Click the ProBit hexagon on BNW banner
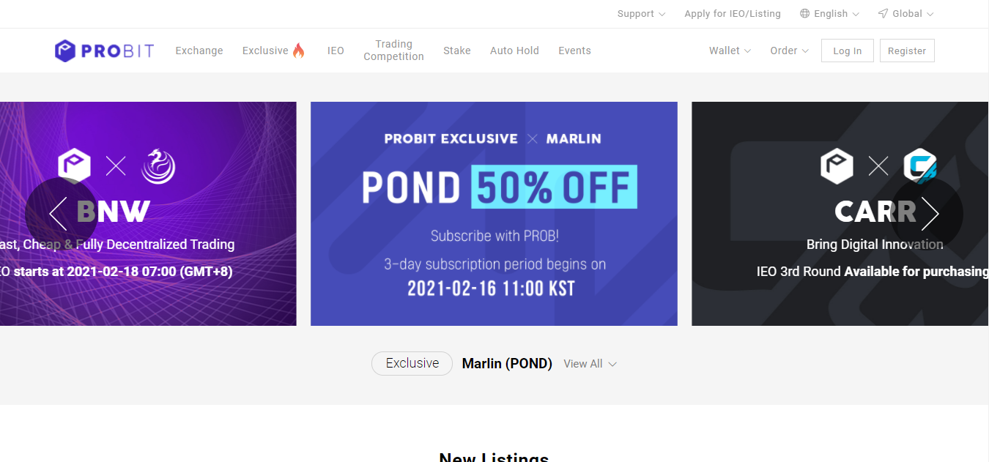This screenshot has height=462, width=989. click(x=74, y=166)
